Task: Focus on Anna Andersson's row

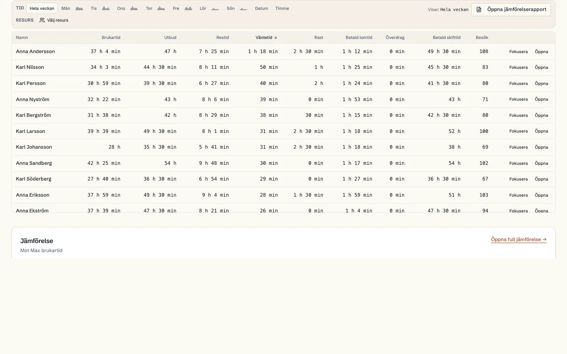Action: (519, 52)
